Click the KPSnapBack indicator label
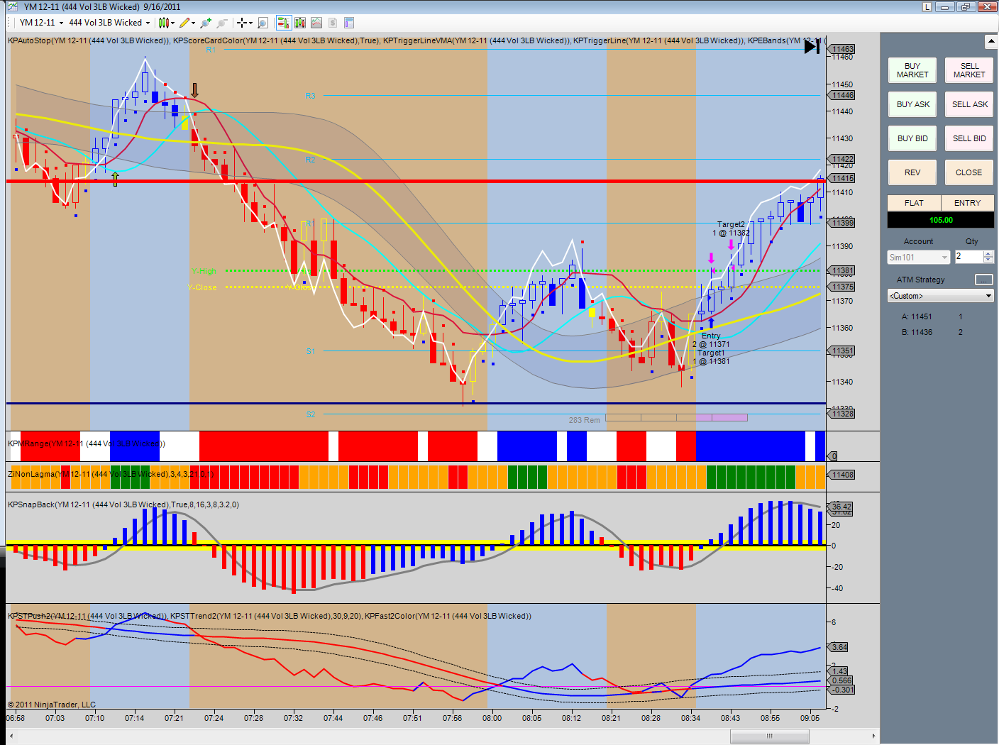This screenshot has height=745, width=999. coord(123,504)
